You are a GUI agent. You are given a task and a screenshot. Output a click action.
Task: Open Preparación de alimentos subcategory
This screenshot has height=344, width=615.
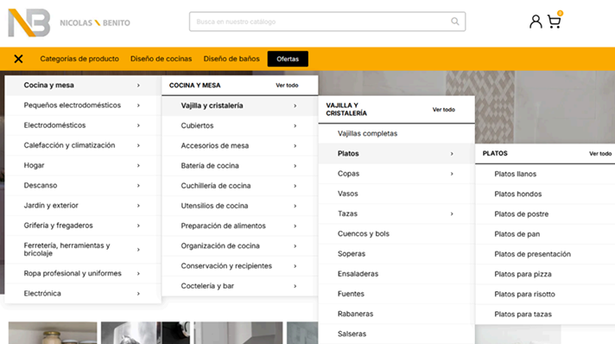(239, 226)
